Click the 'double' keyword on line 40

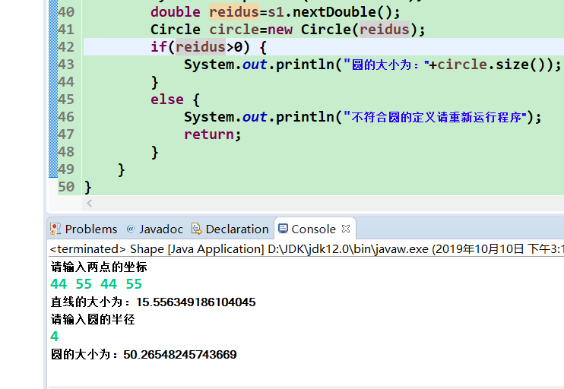tap(176, 12)
